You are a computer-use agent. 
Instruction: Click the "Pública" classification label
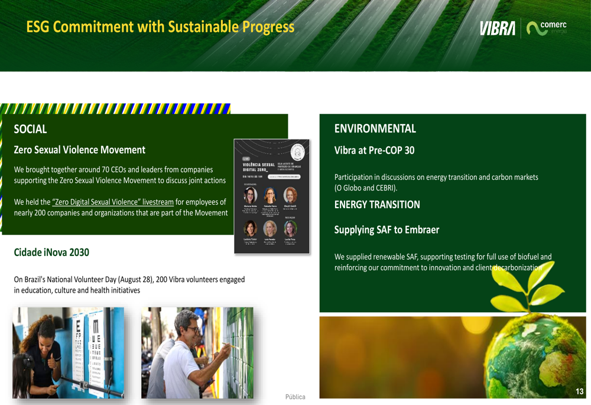tap(295, 397)
